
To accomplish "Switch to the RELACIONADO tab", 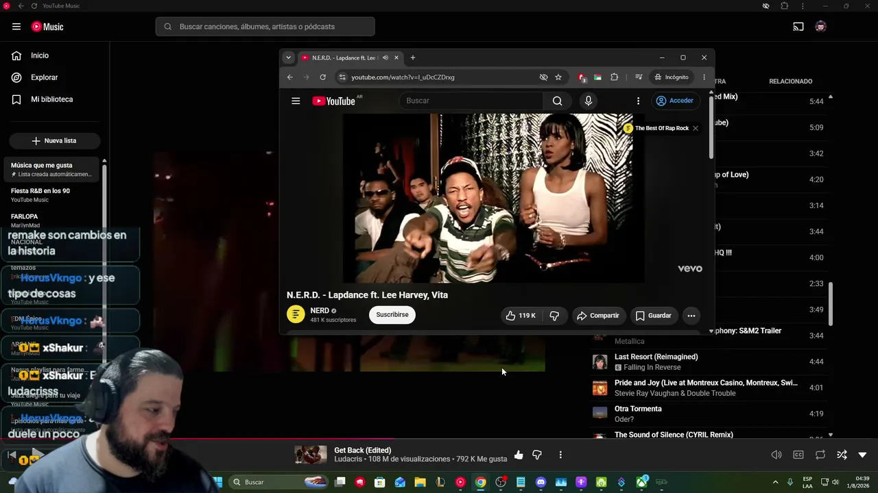I will click(x=790, y=81).
